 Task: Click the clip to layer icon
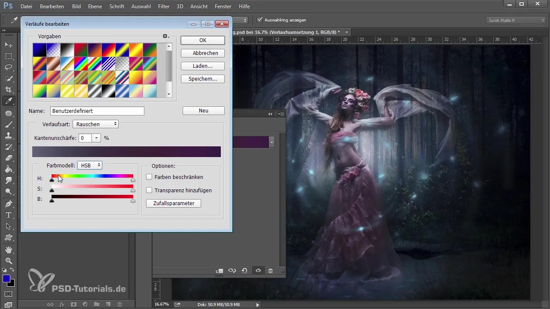219,271
